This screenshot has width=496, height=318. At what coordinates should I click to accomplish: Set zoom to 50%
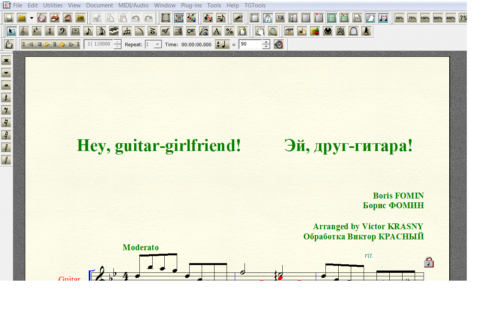coord(399,18)
